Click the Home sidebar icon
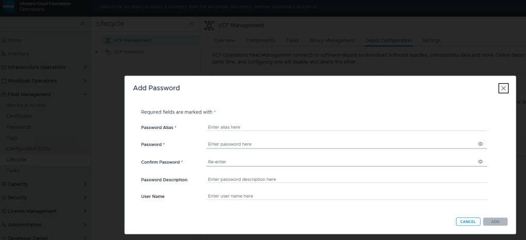This screenshot has width=526, height=240. (4, 41)
